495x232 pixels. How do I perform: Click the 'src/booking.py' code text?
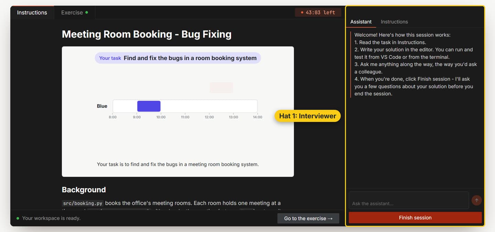point(83,203)
